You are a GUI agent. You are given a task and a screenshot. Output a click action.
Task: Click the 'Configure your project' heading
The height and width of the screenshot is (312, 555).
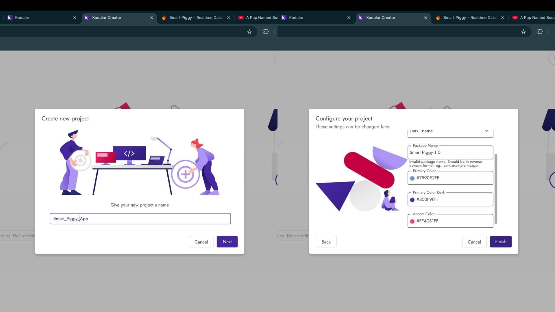tap(344, 119)
